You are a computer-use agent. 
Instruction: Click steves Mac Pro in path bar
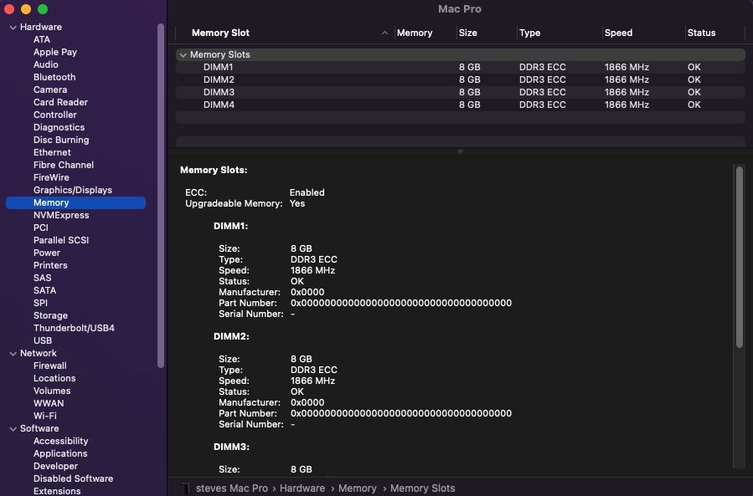231,488
